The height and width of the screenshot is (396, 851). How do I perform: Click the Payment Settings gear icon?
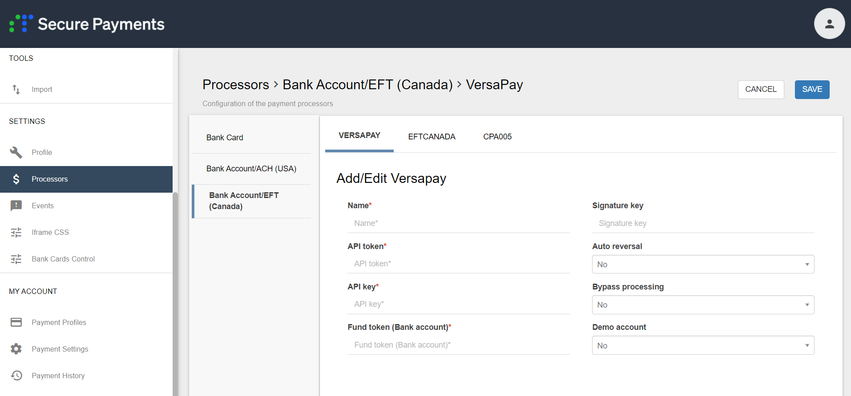(16, 349)
